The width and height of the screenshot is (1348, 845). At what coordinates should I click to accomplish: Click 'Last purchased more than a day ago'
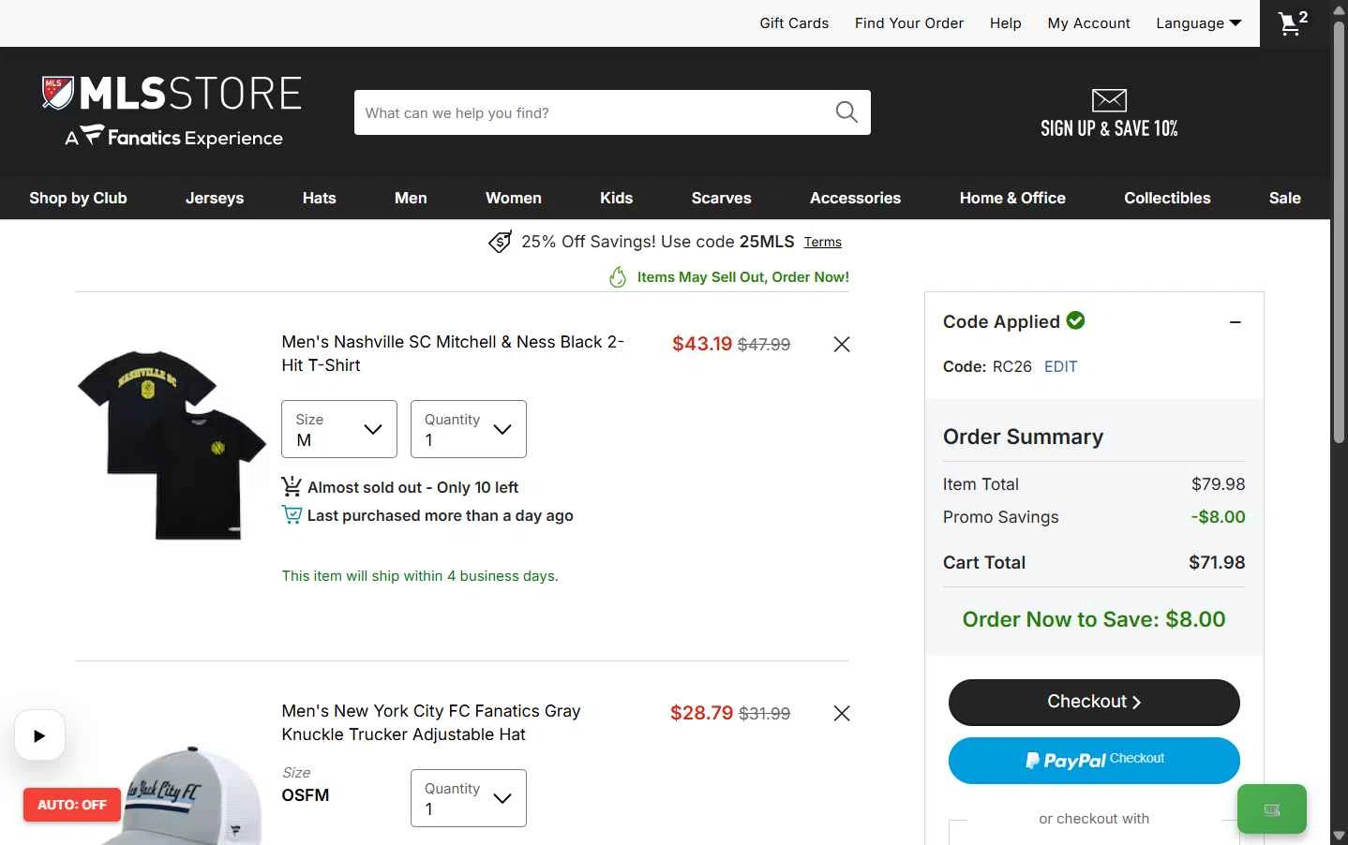[x=441, y=515]
